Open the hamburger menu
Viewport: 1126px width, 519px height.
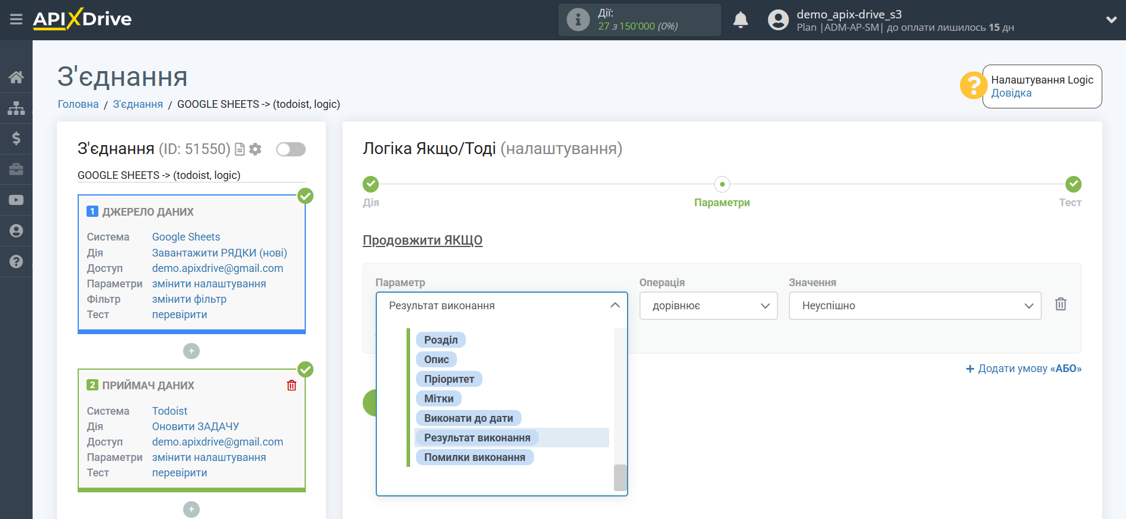(16, 20)
